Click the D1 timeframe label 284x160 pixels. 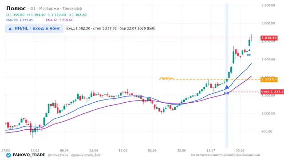pyautogui.click(x=33, y=8)
